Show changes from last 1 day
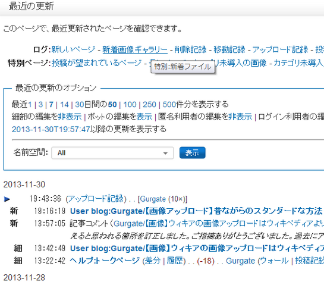Screen dimensions: 324x285 click(x=30, y=105)
